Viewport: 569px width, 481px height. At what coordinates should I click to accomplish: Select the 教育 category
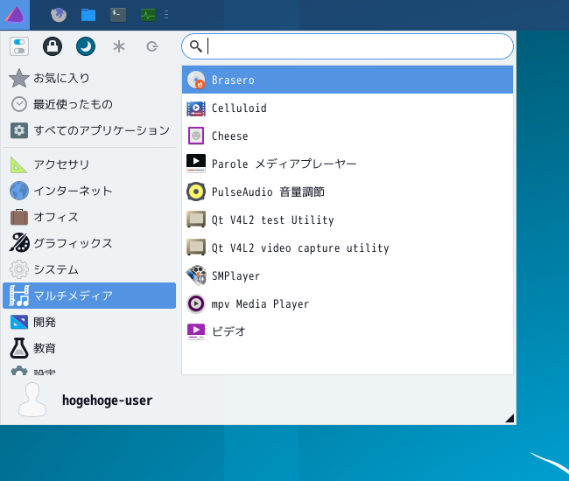pos(89,348)
